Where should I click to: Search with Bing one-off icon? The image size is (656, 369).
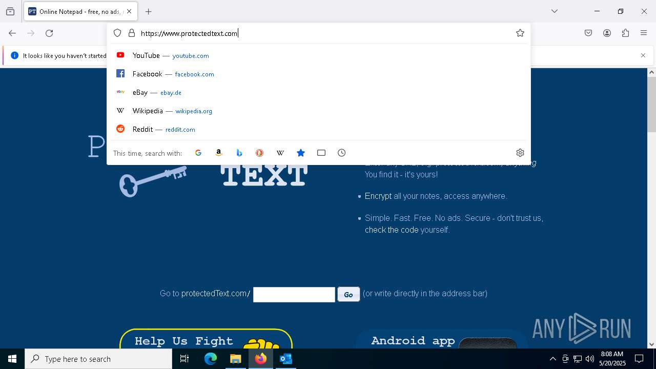point(239,153)
